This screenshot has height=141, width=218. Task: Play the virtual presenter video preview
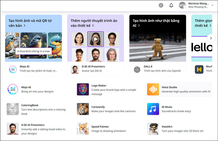96,39
